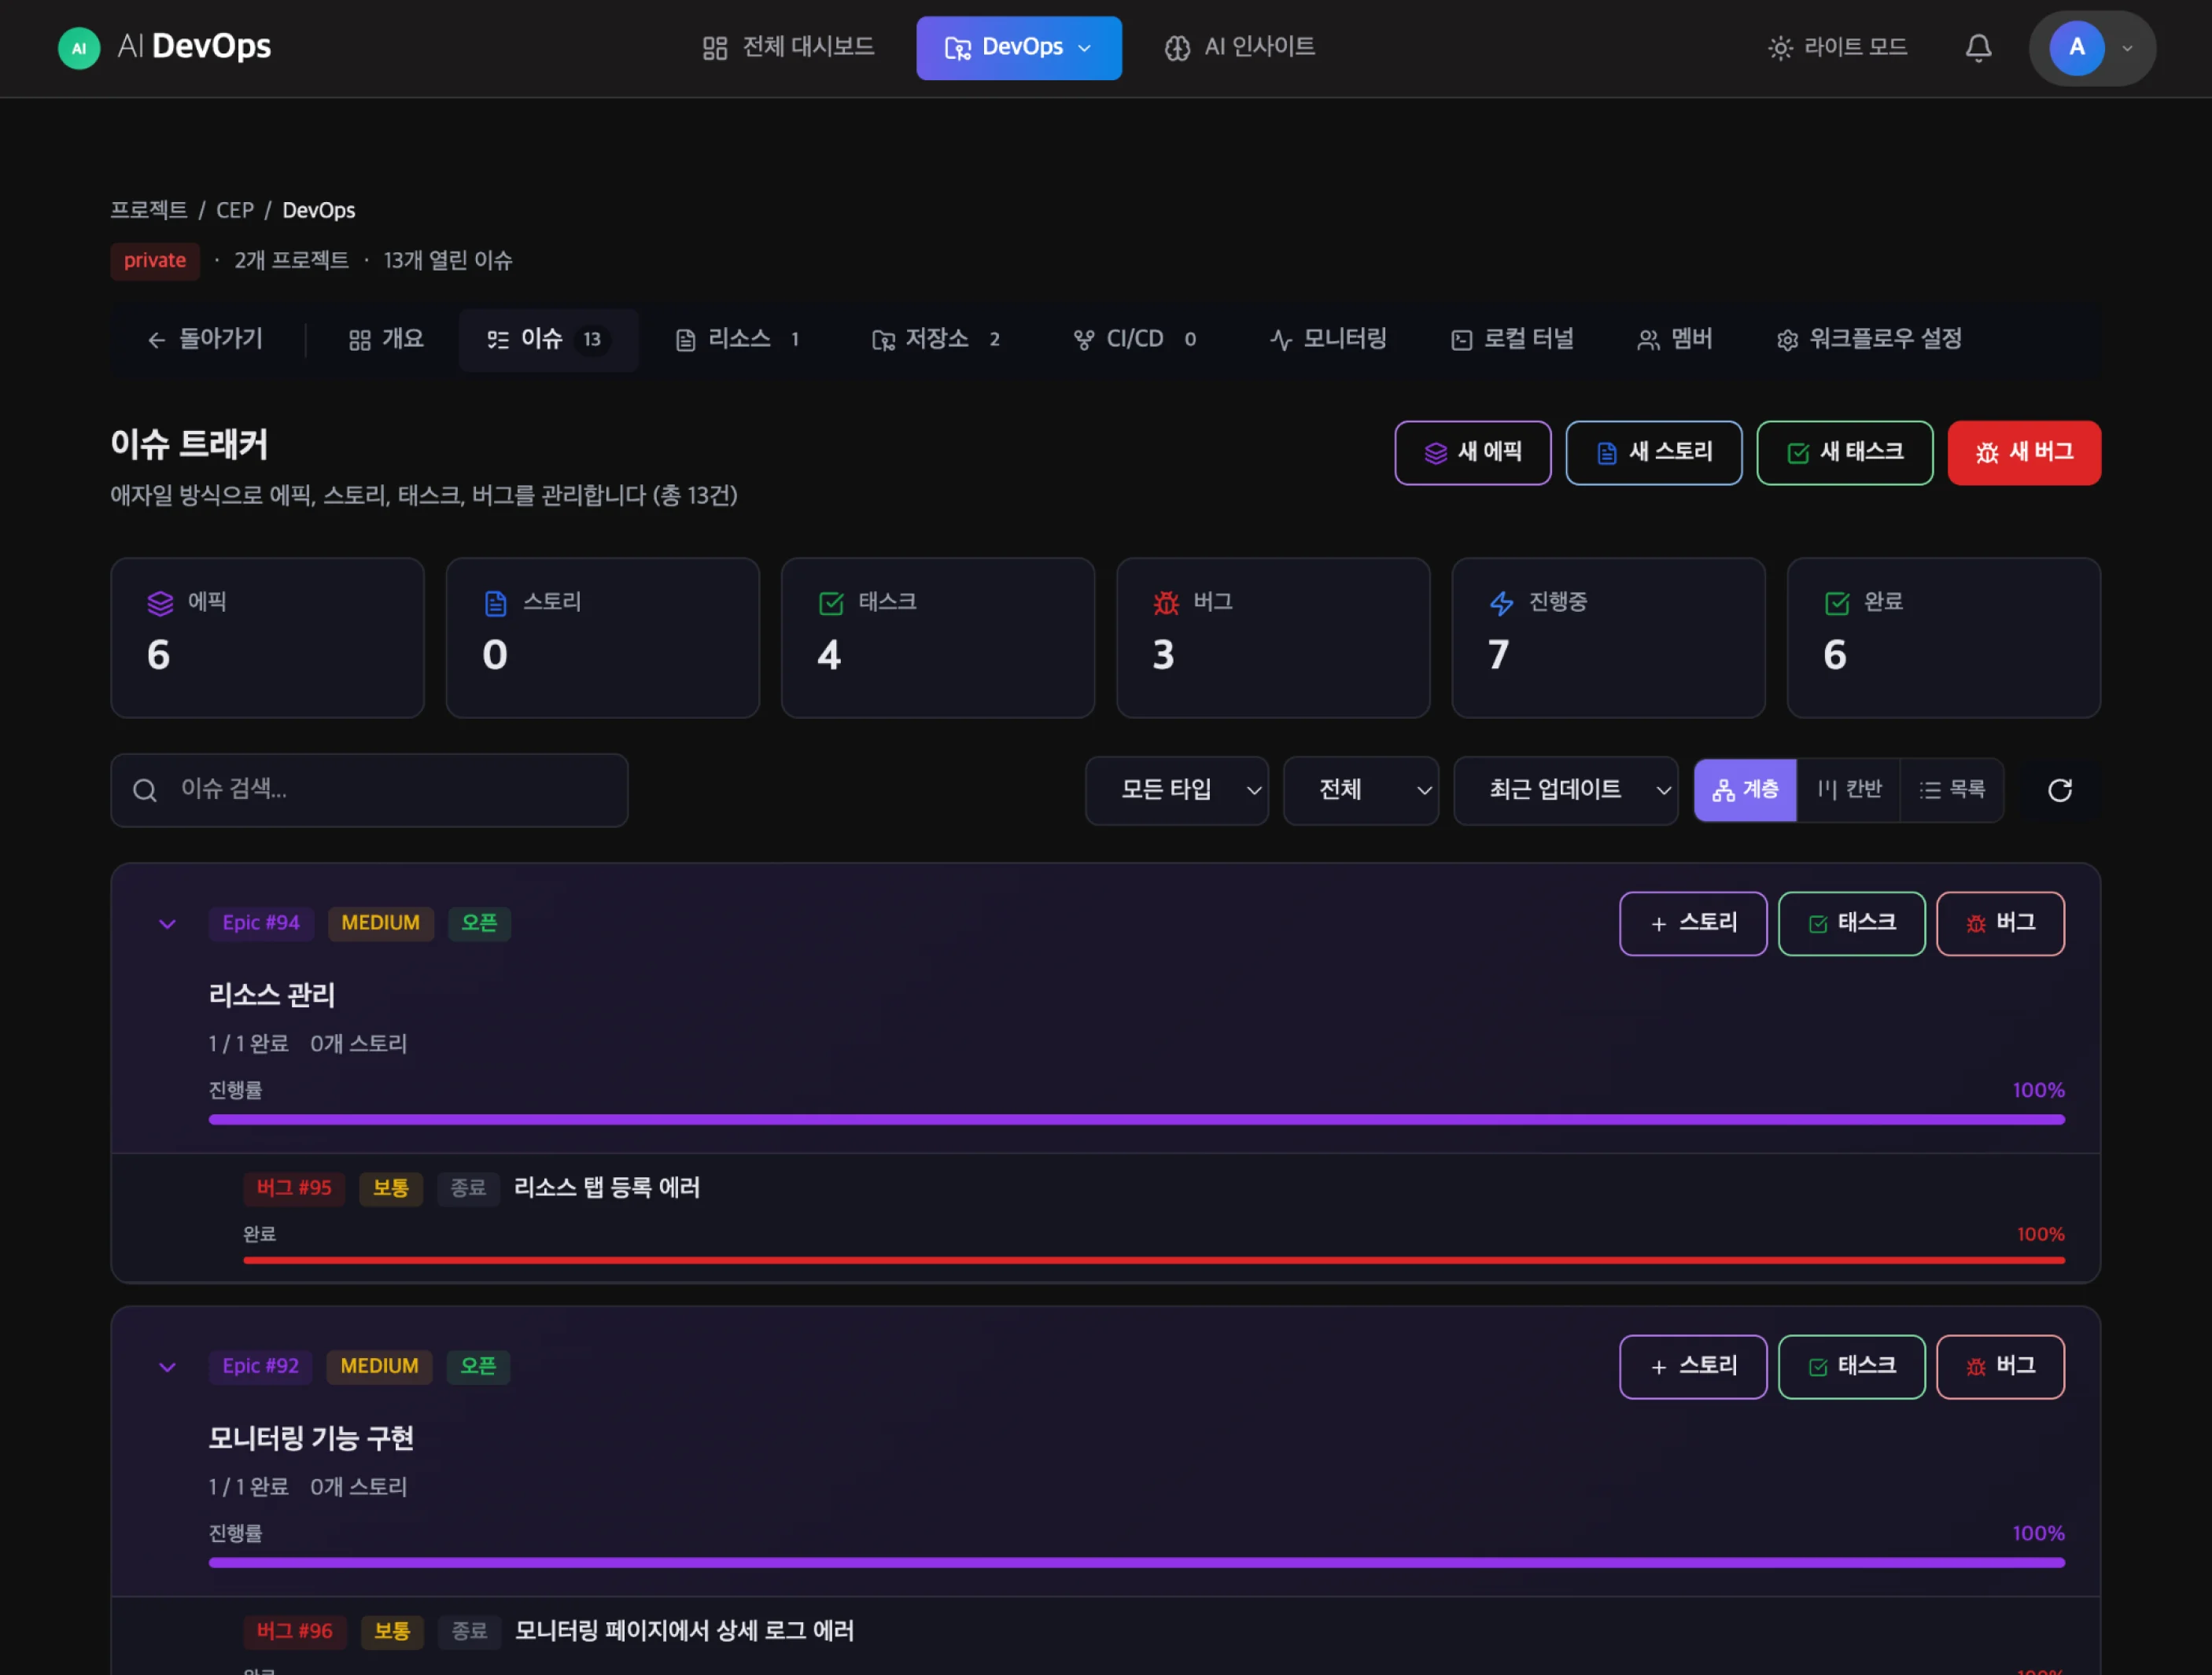Click 버그 #95 red progress bar
Screen dimensions: 2212x1675
pos(1153,1261)
